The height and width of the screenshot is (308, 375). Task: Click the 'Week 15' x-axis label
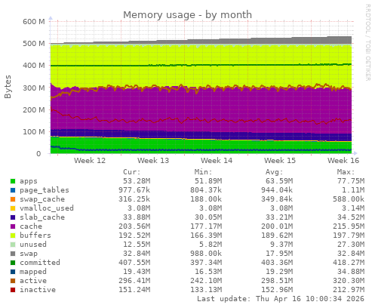pos(280,161)
